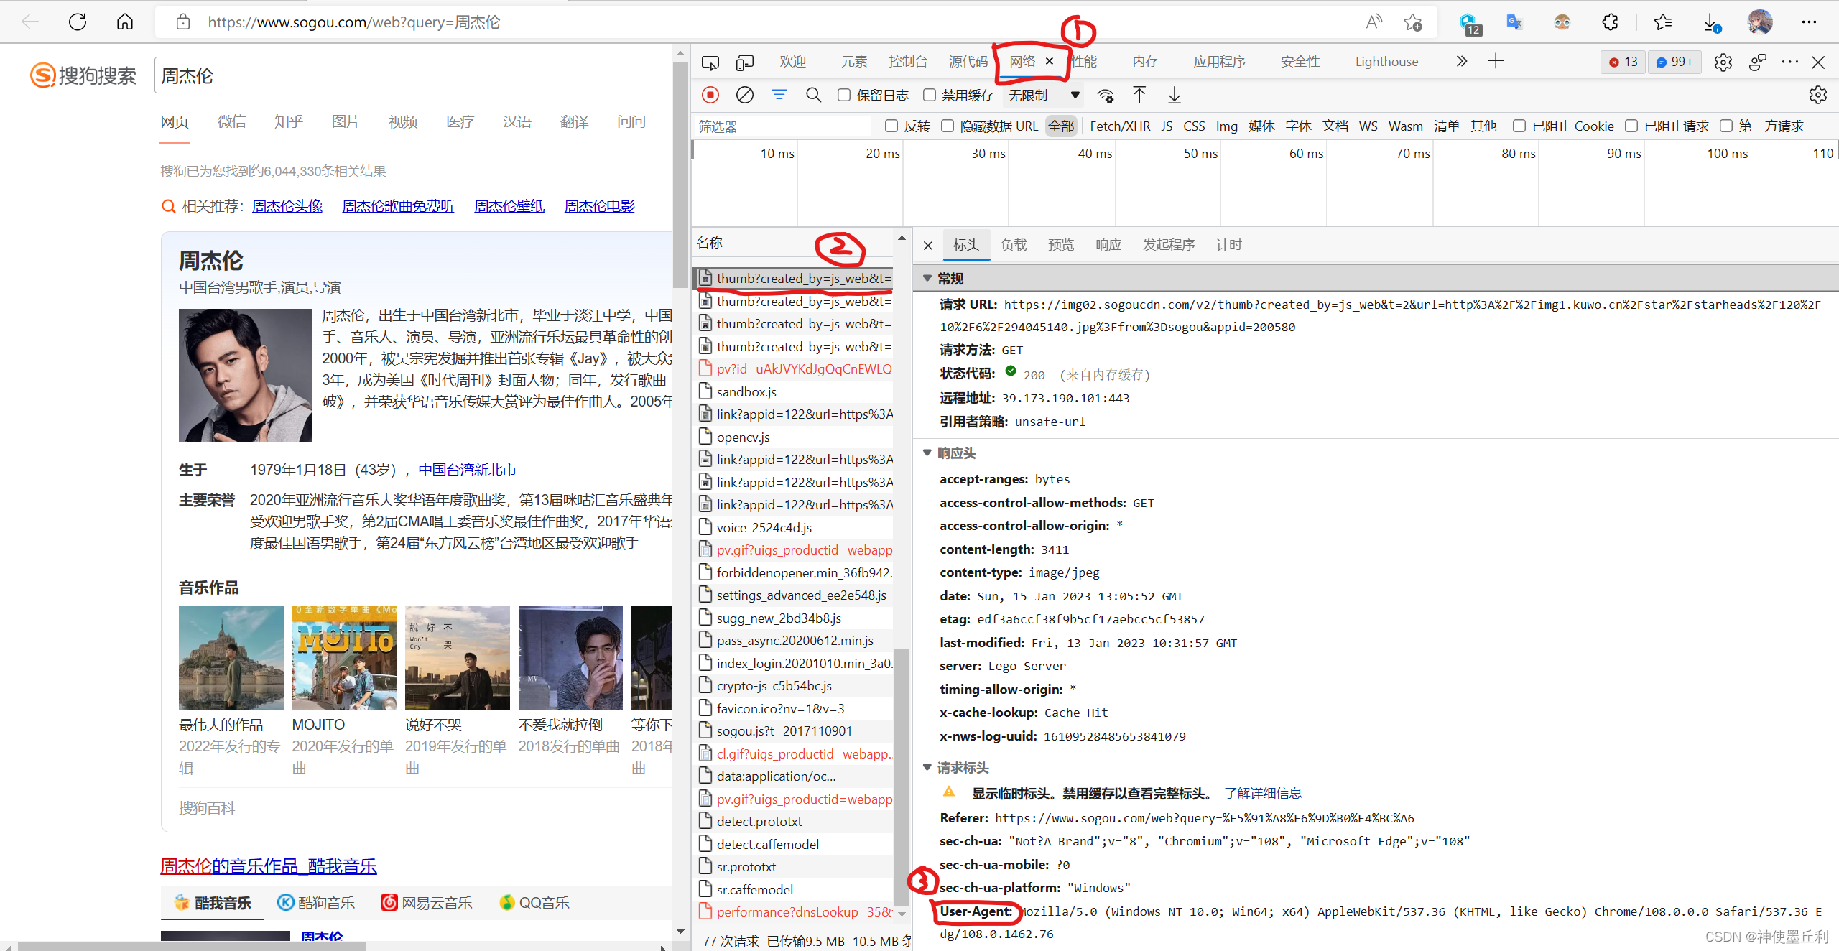Image resolution: width=1839 pixels, height=951 pixels.
Task: Clear the network log
Action: [745, 95]
